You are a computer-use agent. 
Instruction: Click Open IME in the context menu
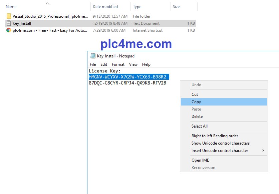[x=200, y=160]
